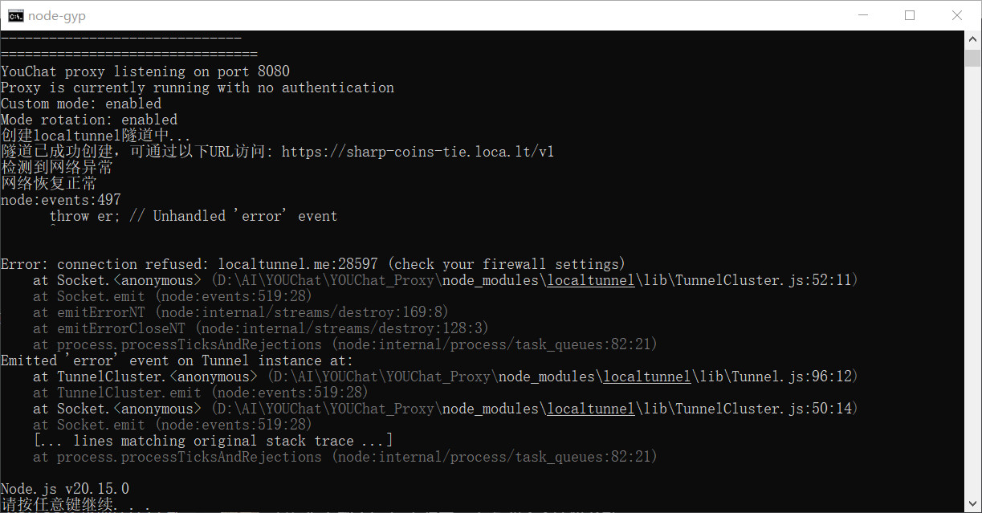This screenshot has height=513, width=982.
Task: Maximize the node-gyp console window
Action: (x=910, y=15)
